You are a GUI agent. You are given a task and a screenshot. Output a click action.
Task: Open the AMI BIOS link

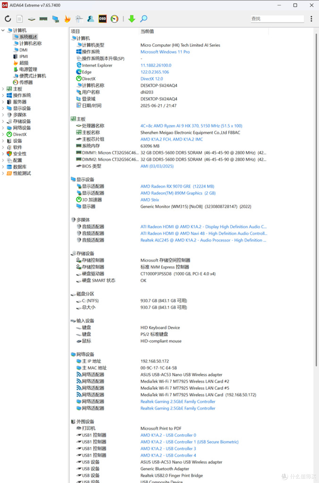157,166
